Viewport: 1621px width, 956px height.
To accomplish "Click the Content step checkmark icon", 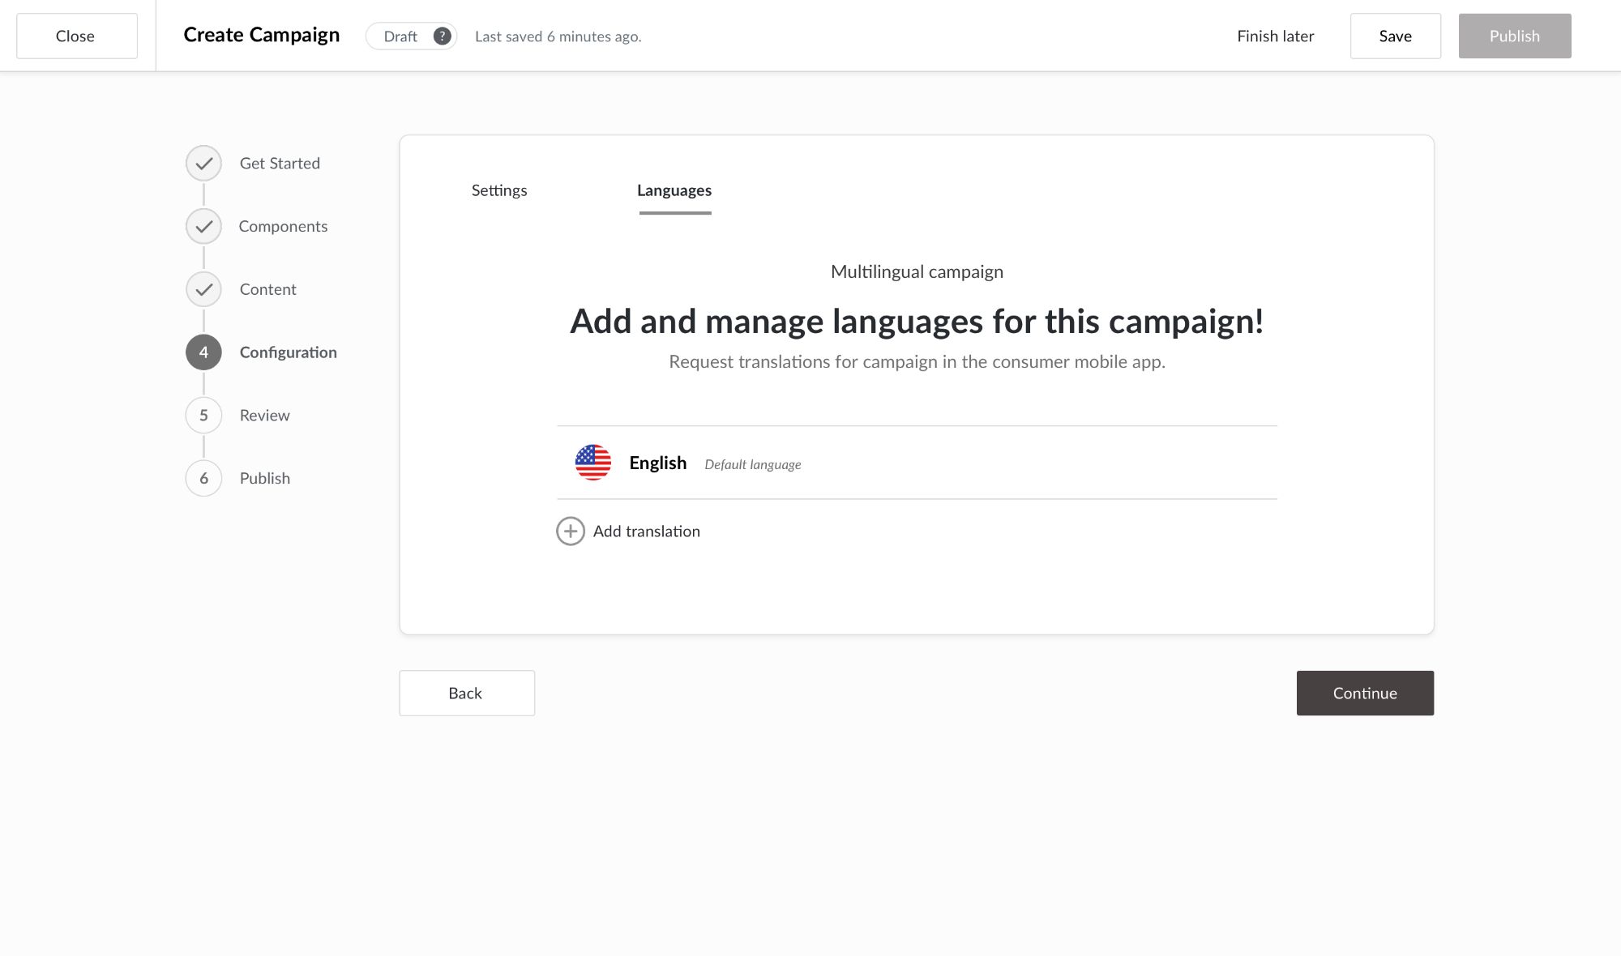I will tap(203, 288).
